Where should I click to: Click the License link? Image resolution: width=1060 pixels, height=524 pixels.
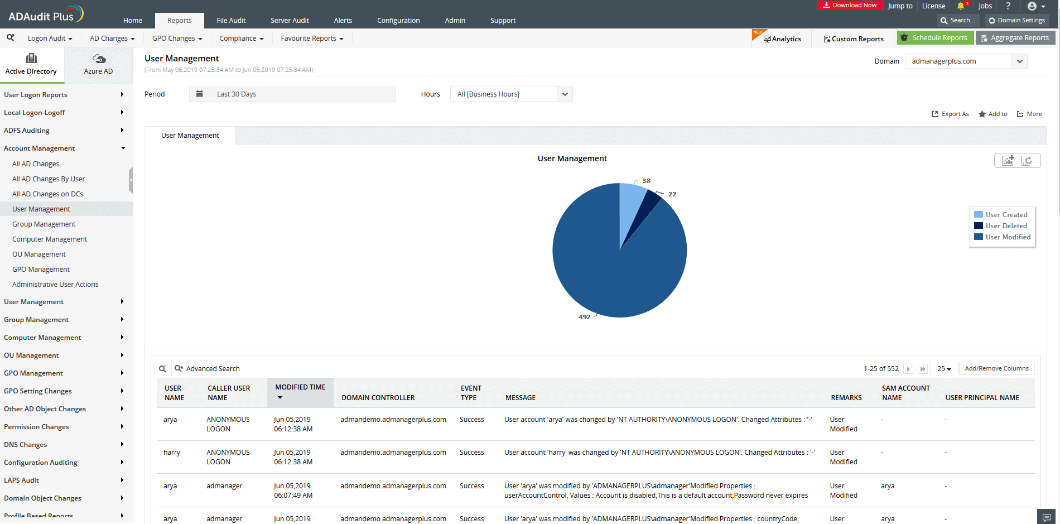pos(933,6)
